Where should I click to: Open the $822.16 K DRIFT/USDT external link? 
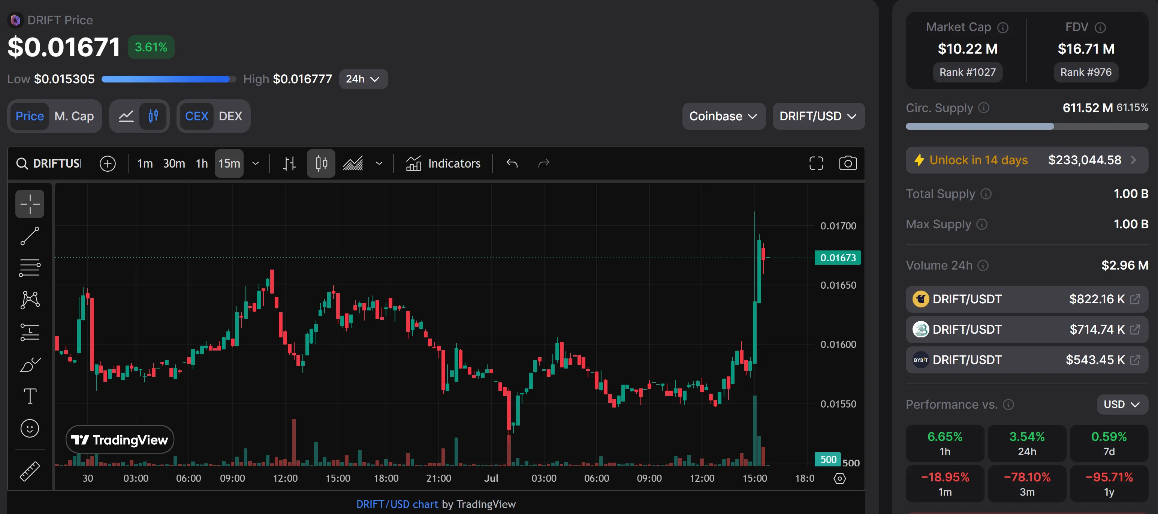click(1135, 299)
